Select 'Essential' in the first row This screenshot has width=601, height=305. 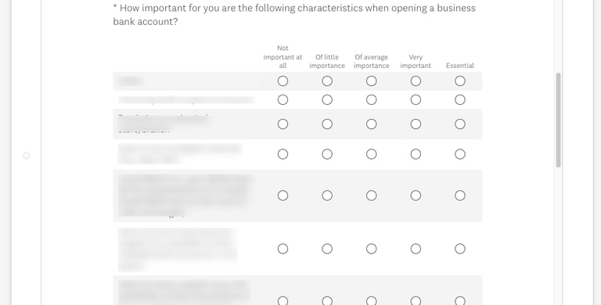pos(460,81)
